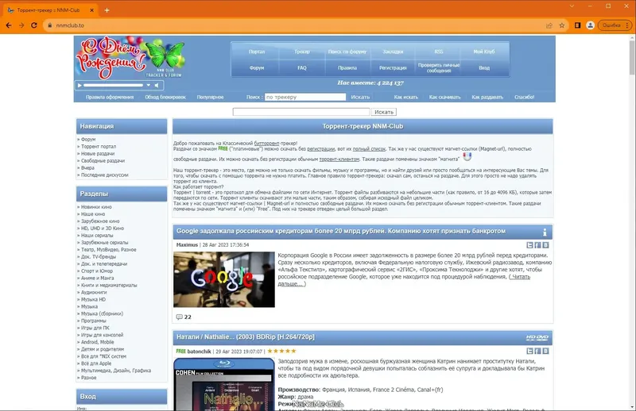Click the info icon on Google news header
Viewport: 636px width, 411px height.
tap(545, 232)
